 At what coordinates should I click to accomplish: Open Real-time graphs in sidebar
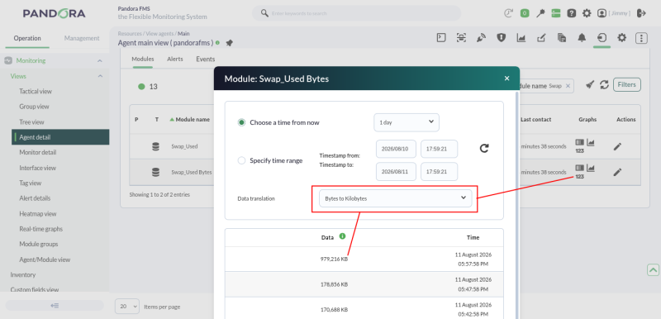point(40,229)
